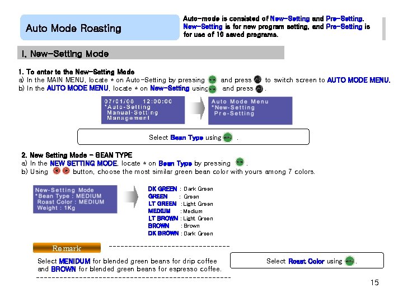Click the "DK GREEN" bean color label

coord(162,189)
